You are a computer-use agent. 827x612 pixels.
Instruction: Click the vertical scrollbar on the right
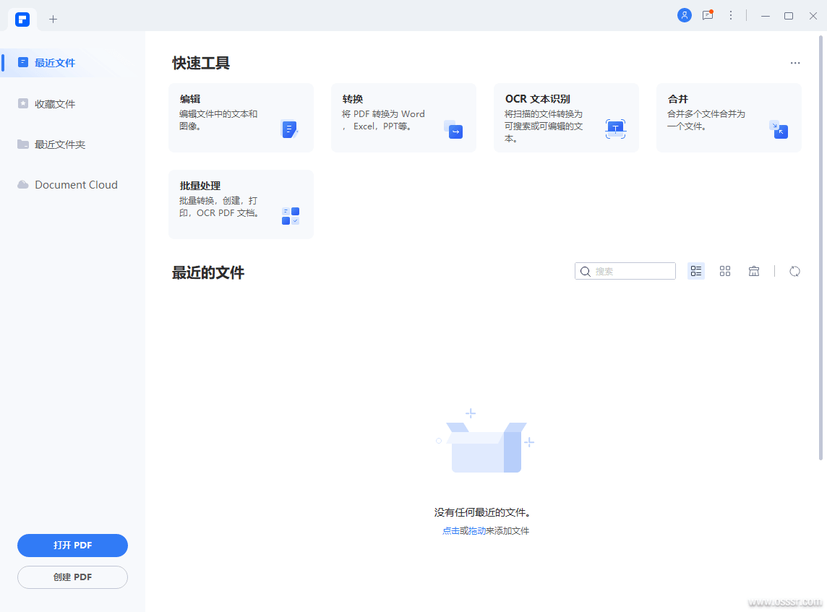tap(820, 246)
